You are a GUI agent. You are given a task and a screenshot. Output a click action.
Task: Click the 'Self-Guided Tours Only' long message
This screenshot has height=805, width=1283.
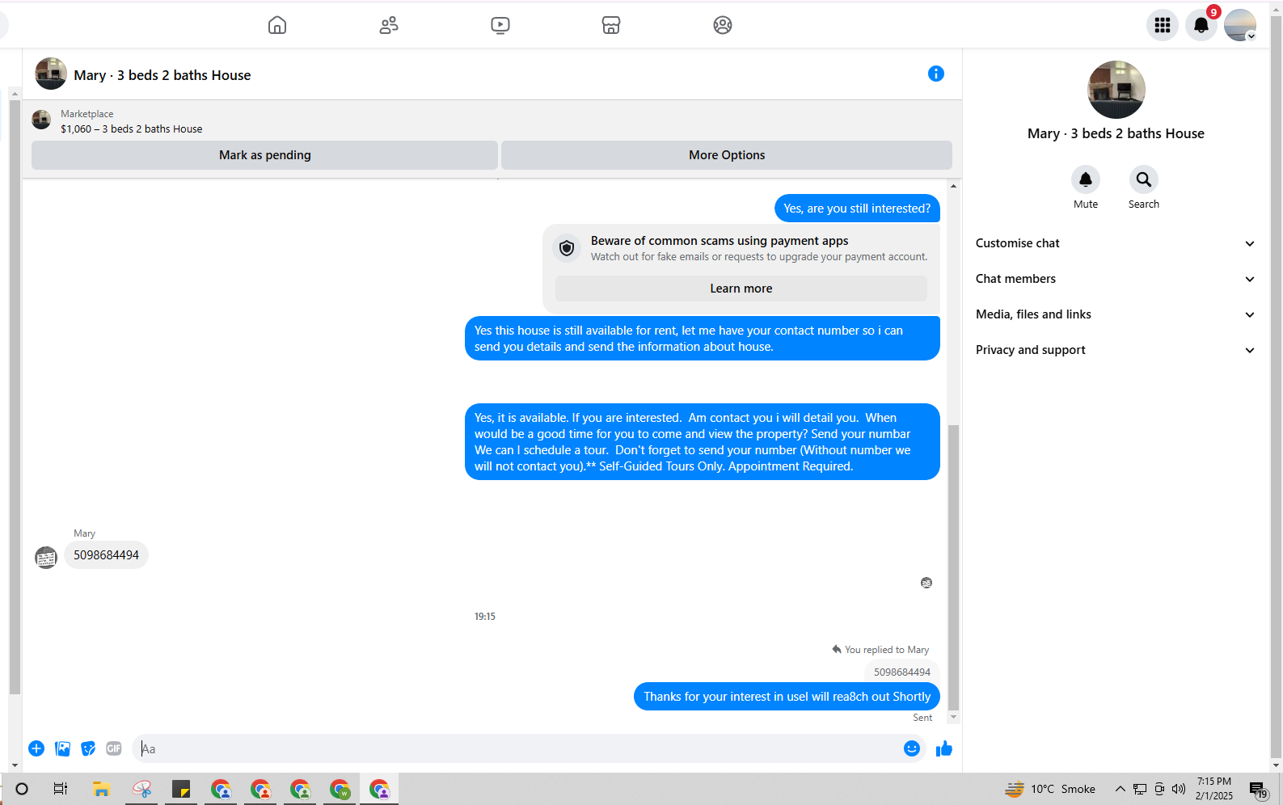703,442
